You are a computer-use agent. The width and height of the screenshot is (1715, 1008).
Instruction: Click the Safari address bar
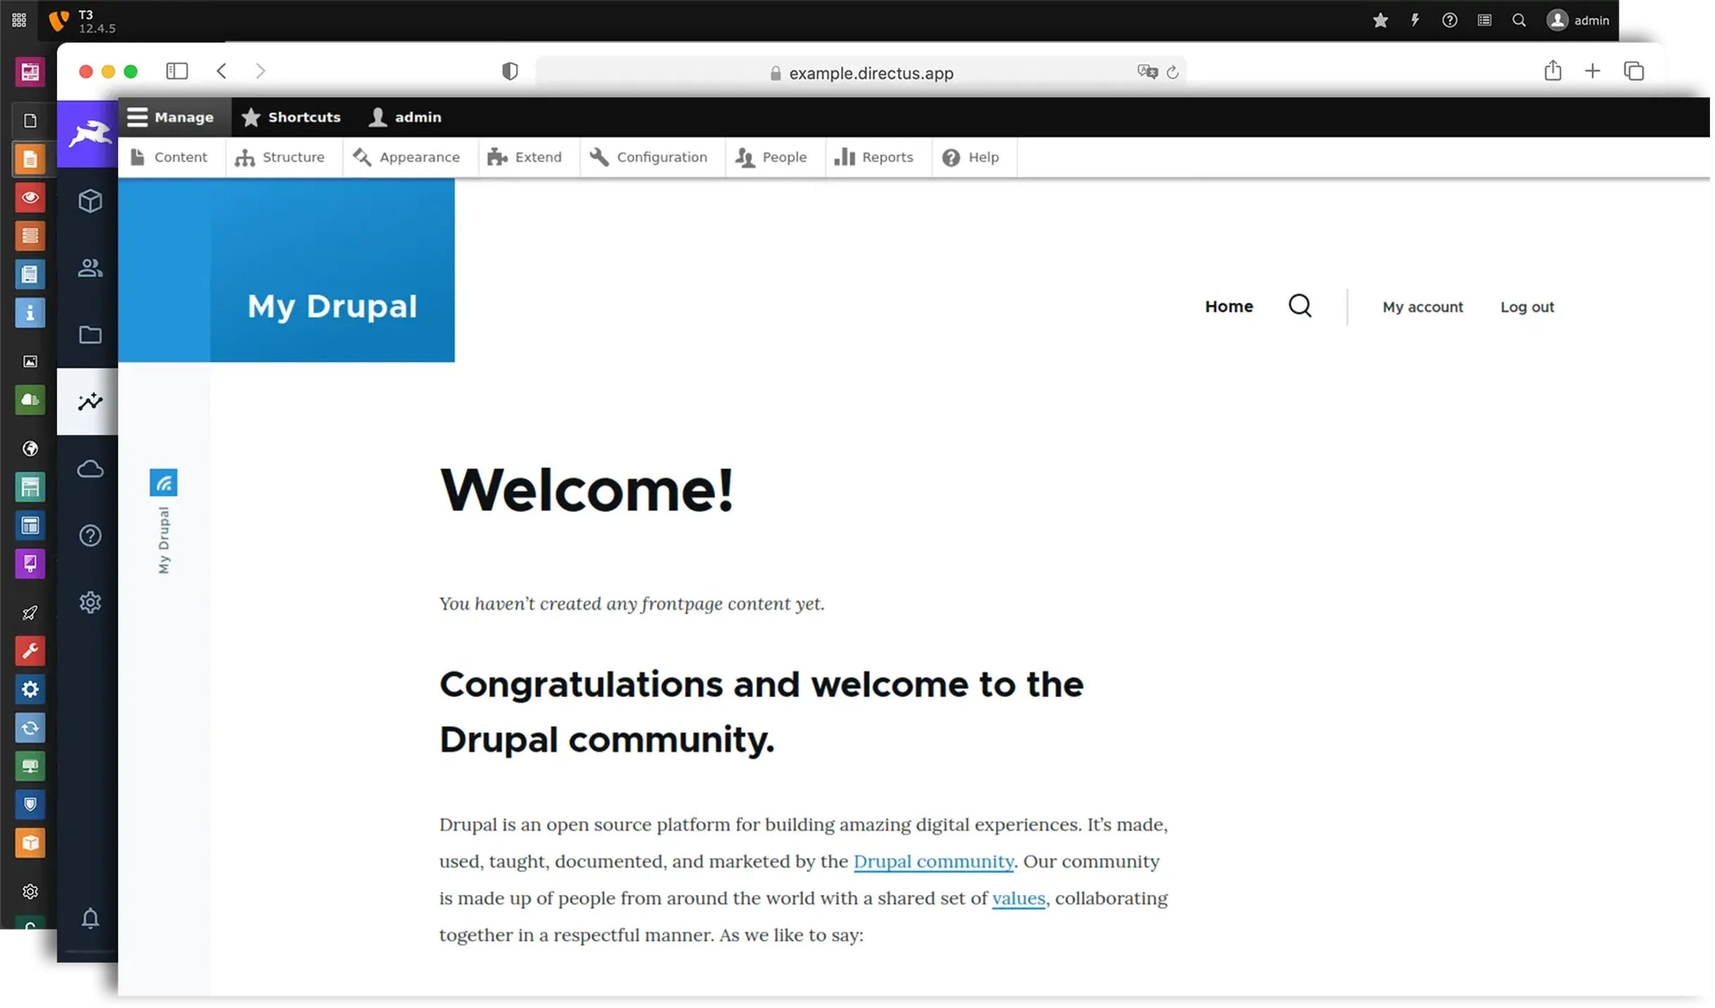(x=870, y=73)
